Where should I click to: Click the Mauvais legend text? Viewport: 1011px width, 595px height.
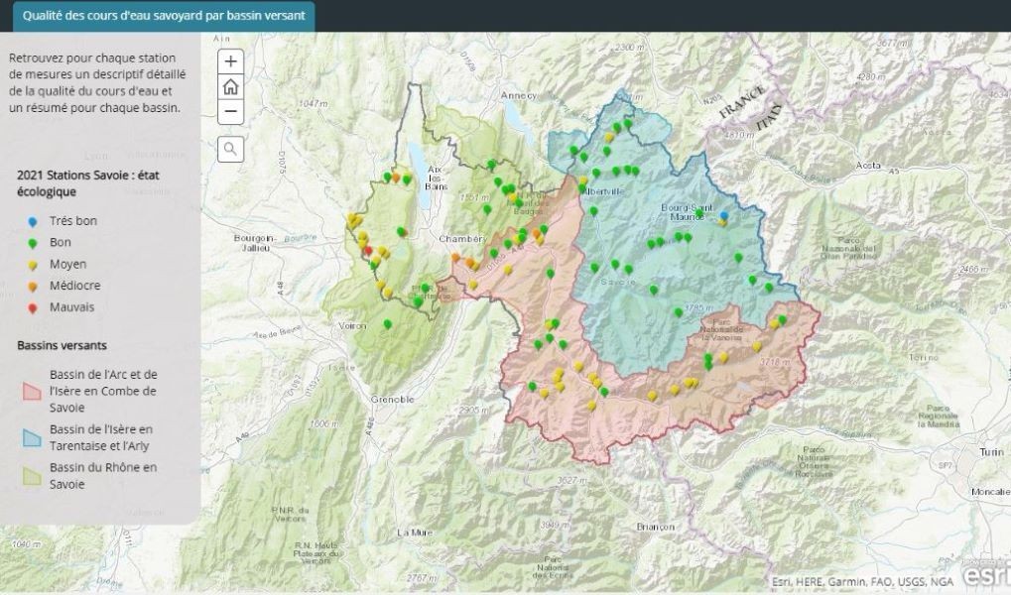(x=71, y=307)
